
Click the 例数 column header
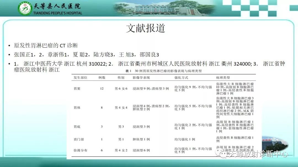pos(102,77)
